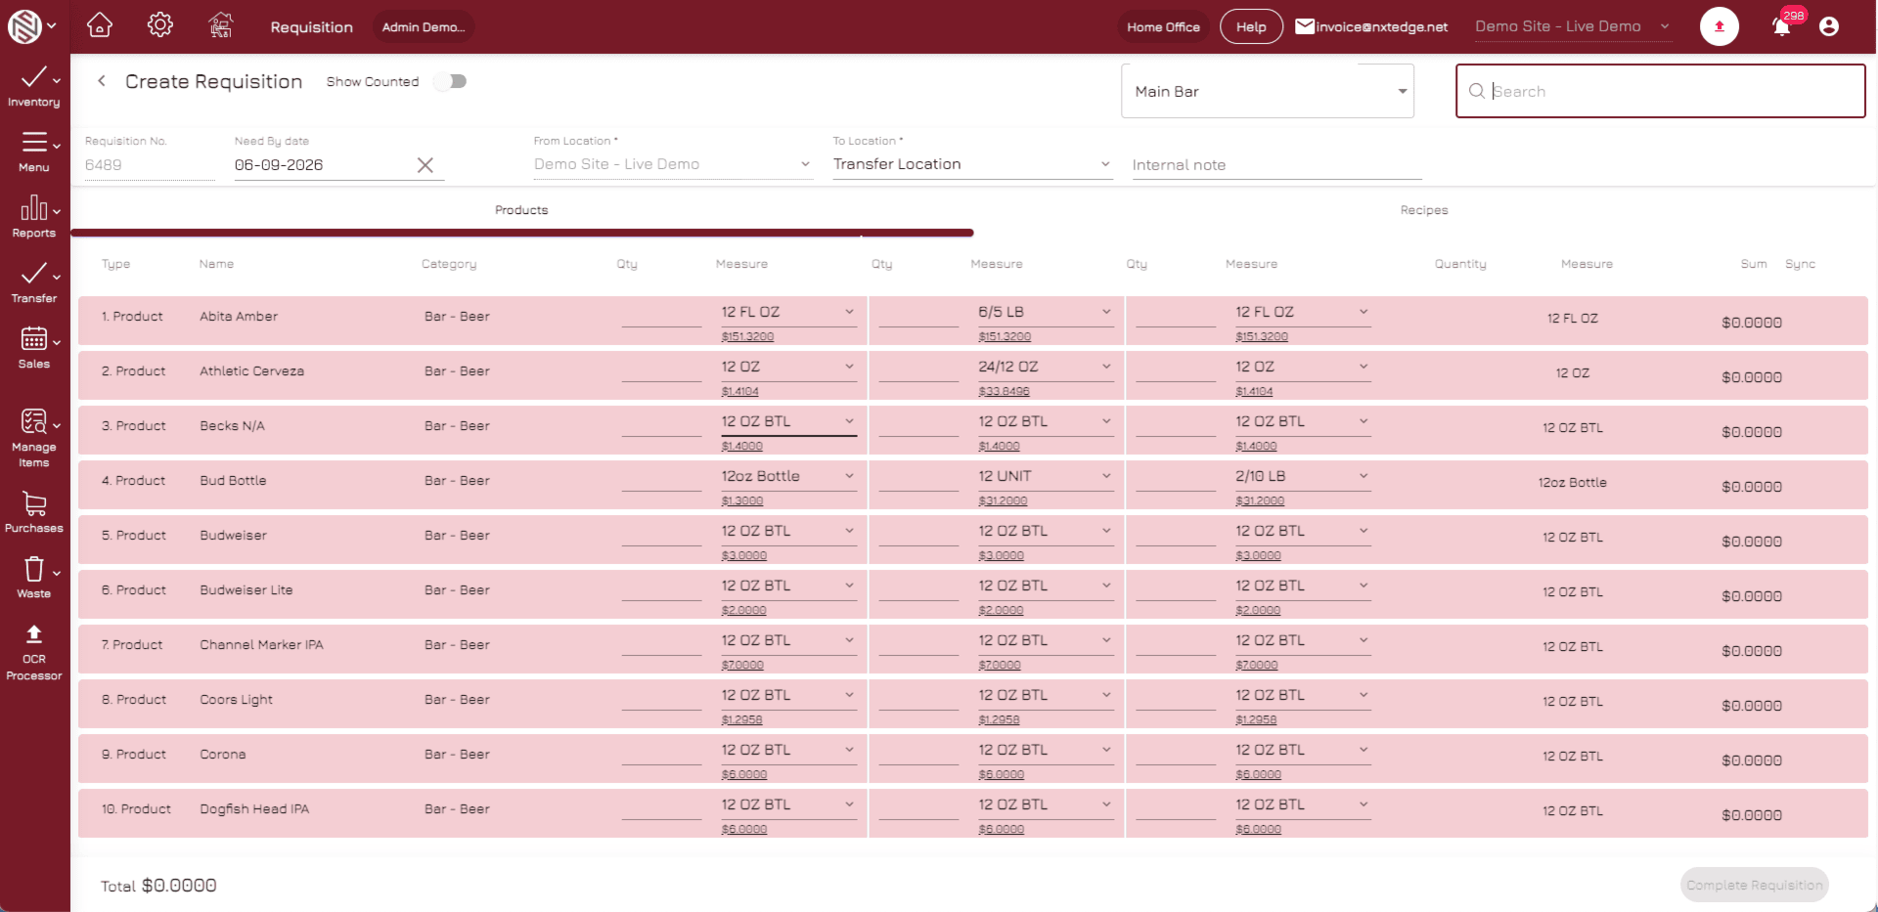The width and height of the screenshot is (1878, 912).
Task: Open Bud Bottle 12oz Bottle measure dropdown
Action: (788, 476)
